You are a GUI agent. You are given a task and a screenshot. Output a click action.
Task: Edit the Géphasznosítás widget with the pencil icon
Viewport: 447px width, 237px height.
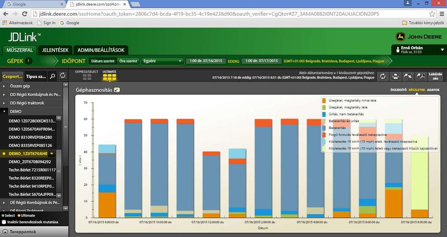[x=117, y=90]
